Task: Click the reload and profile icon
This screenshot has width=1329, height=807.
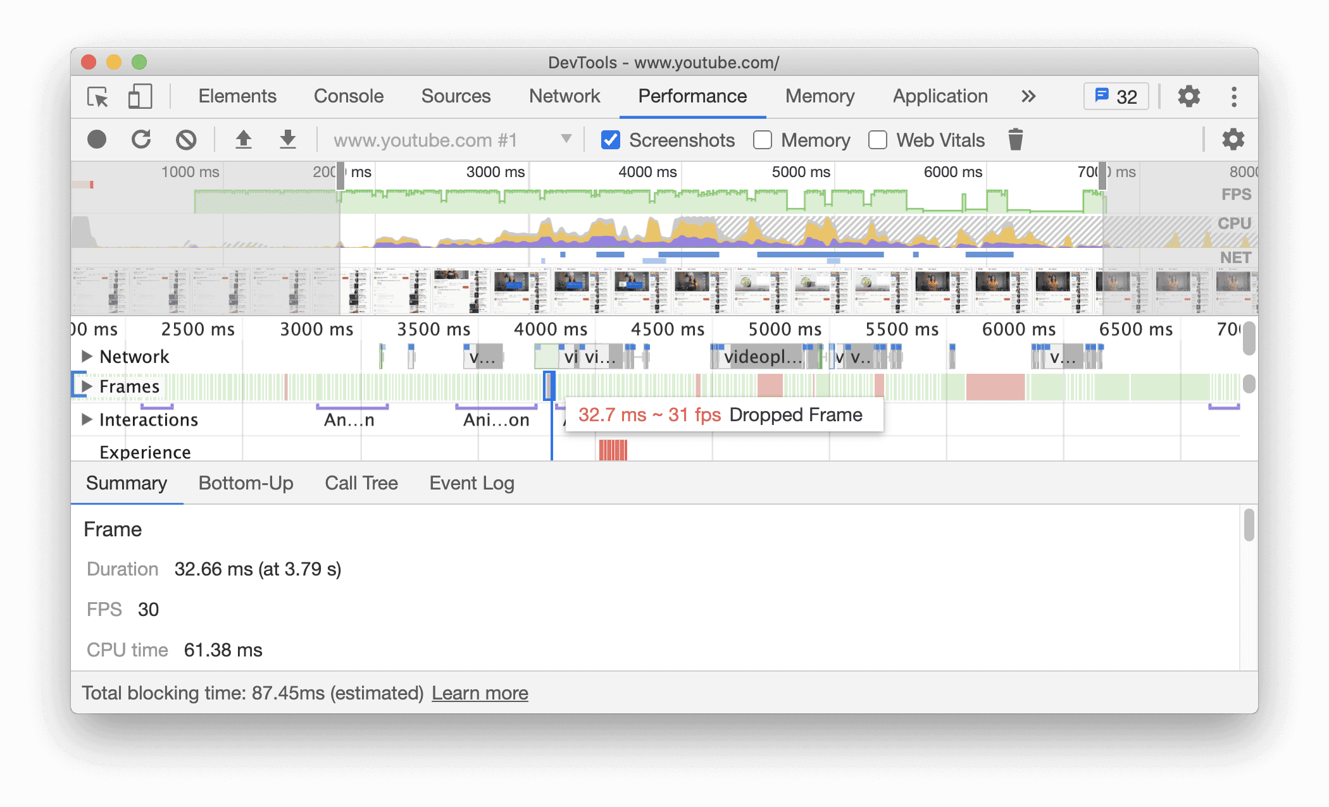Action: pyautogui.click(x=140, y=140)
